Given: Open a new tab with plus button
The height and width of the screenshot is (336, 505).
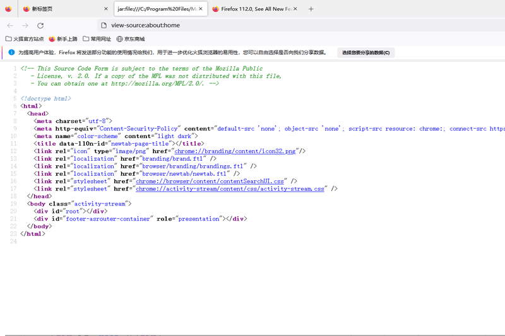Looking at the screenshot, I should pyautogui.click(x=311, y=9).
